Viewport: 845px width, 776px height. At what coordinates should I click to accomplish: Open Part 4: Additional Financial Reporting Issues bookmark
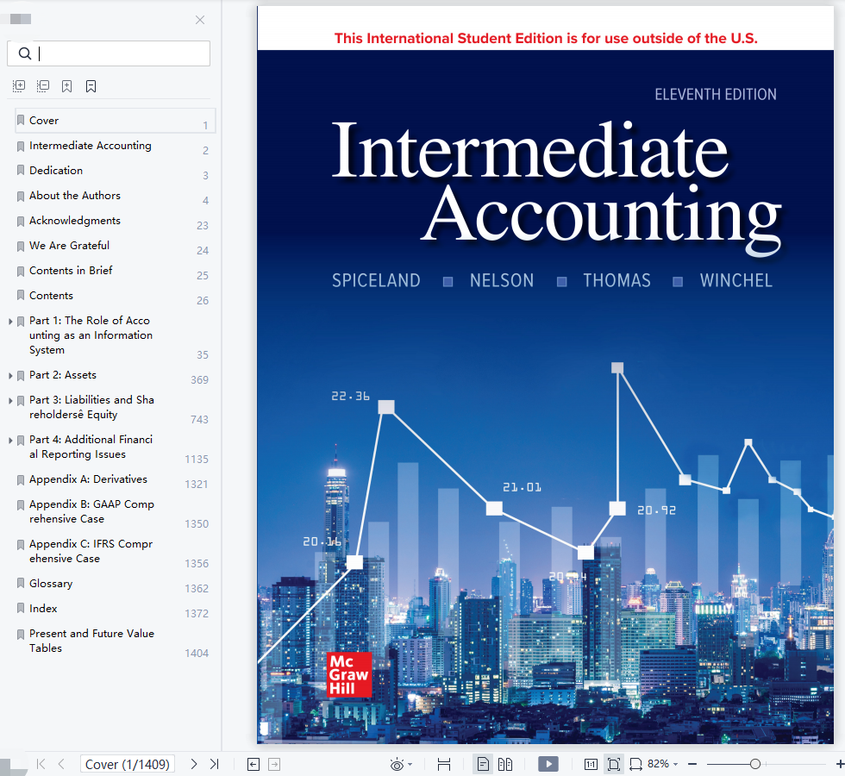91,447
